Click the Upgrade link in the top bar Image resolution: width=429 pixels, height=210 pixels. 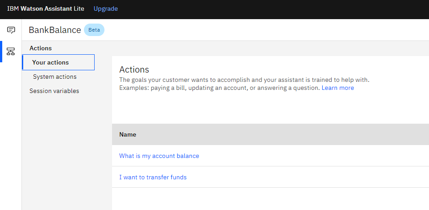pos(106,9)
